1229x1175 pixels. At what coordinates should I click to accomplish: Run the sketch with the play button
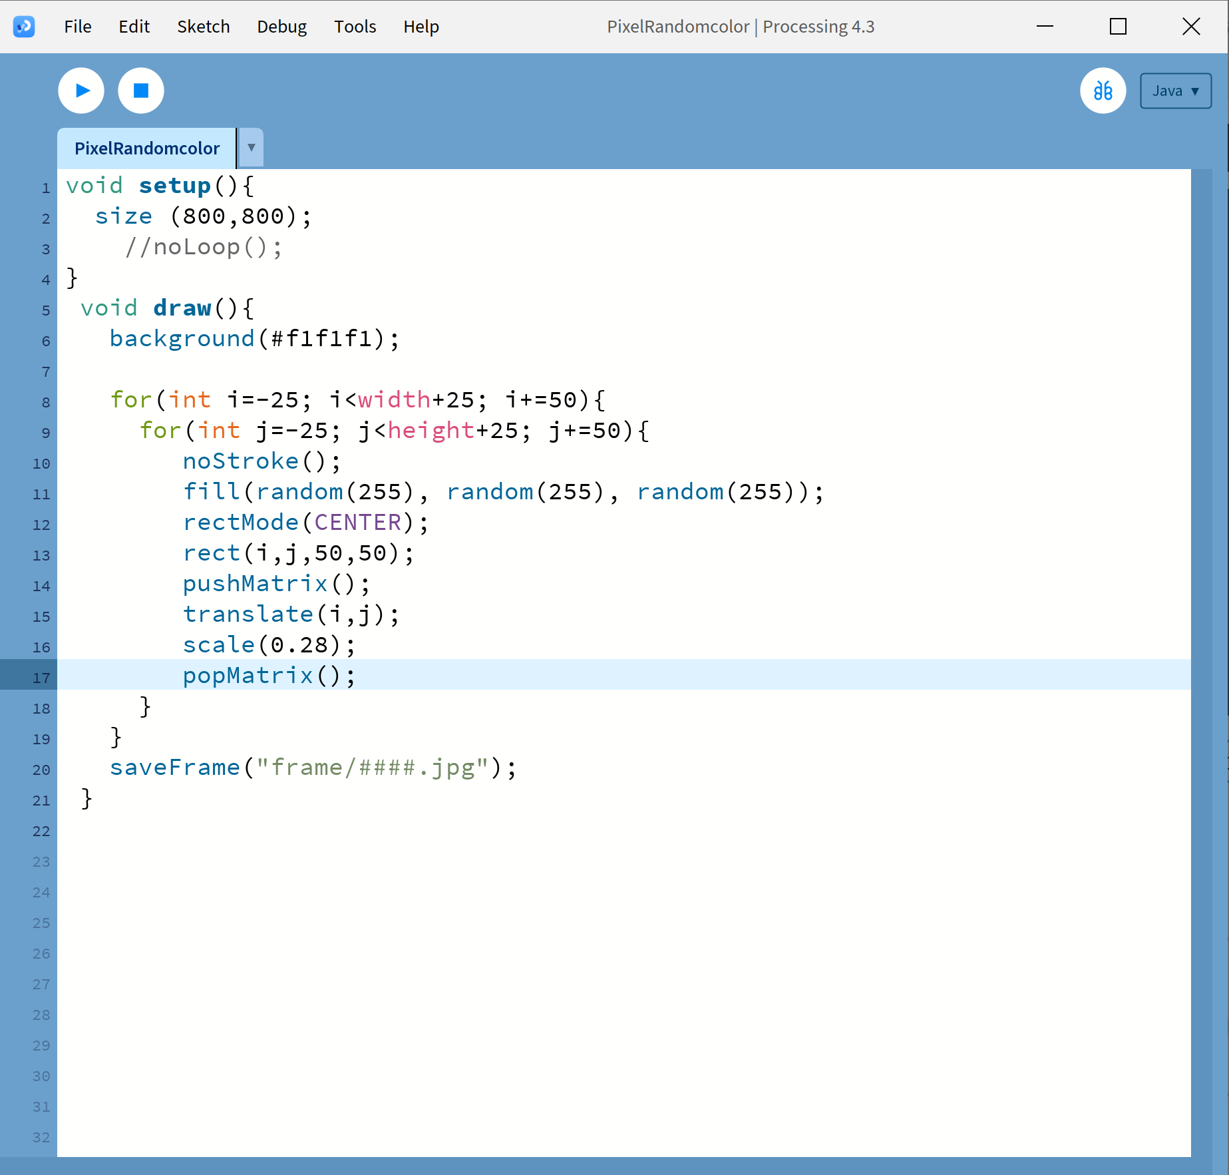coord(81,91)
